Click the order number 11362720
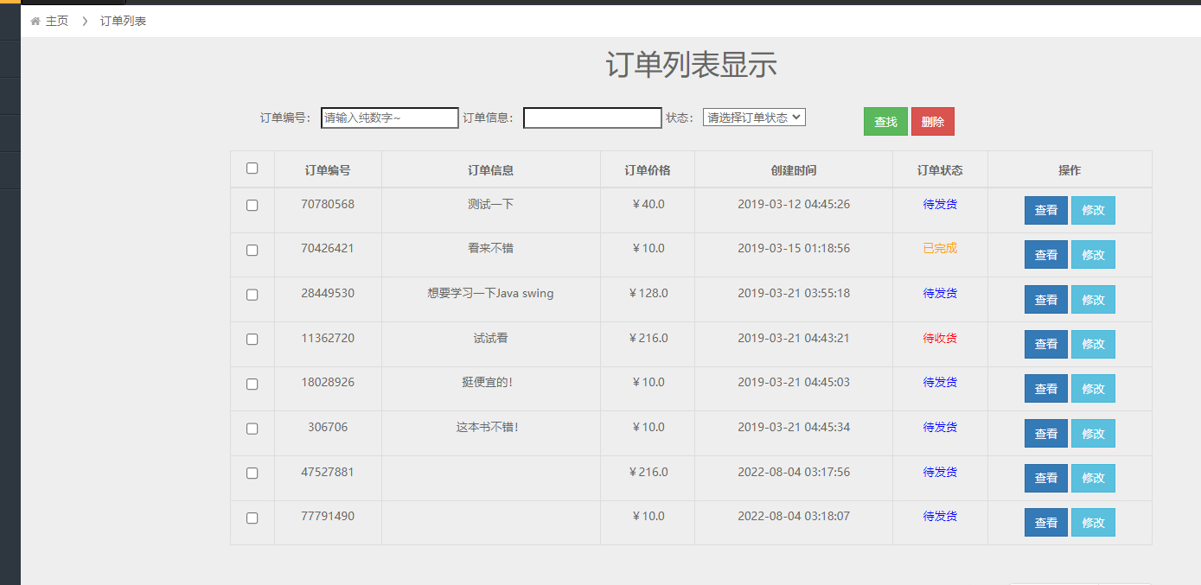The width and height of the screenshot is (1201, 585). [328, 338]
